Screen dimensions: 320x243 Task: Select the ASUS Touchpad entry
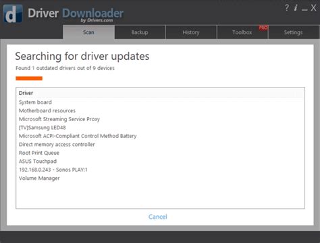click(160, 162)
